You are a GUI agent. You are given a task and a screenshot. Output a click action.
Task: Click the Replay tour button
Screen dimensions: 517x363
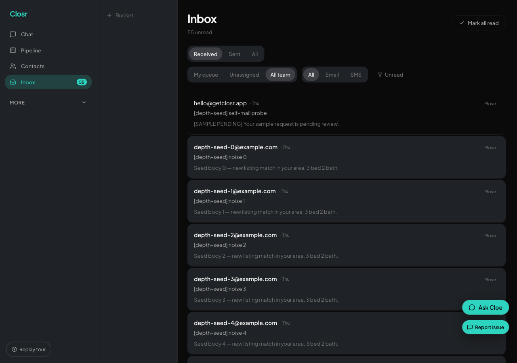coord(29,349)
